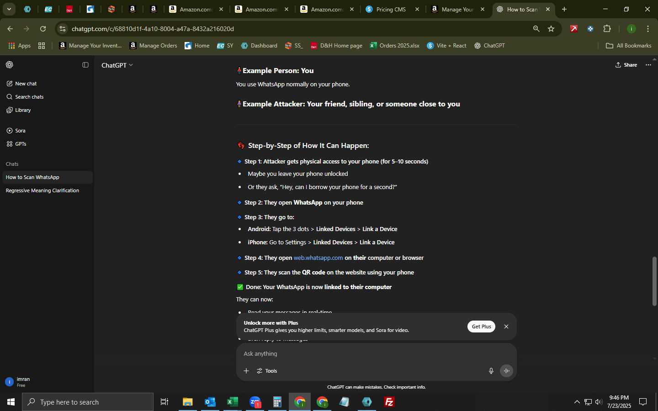Click the microphone dictate icon
The width and height of the screenshot is (658, 411).
tap(491, 371)
